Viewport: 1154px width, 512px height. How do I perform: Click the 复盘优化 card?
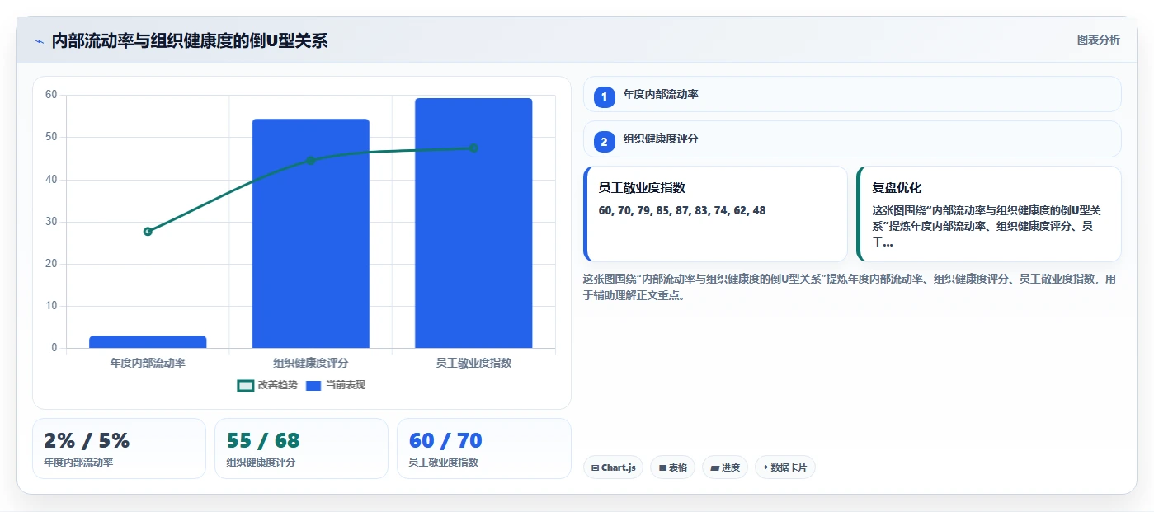(x=989, y=214)
